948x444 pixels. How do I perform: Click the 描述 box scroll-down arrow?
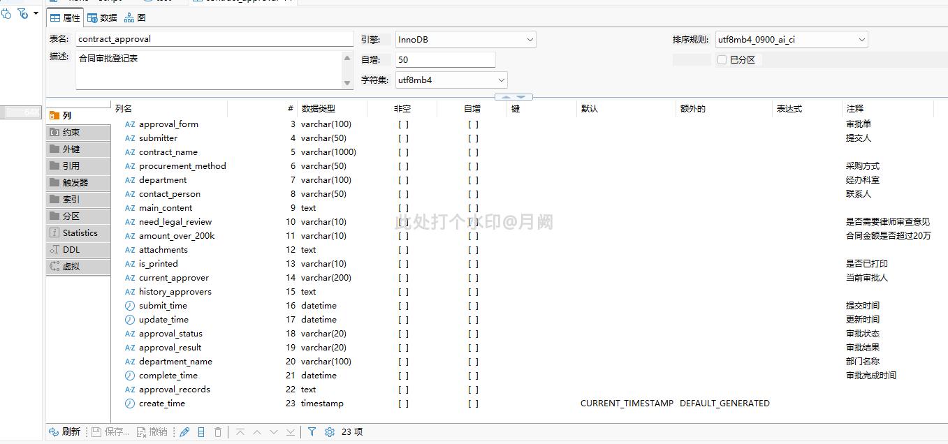pyautogui.click(x=347, y=83)
